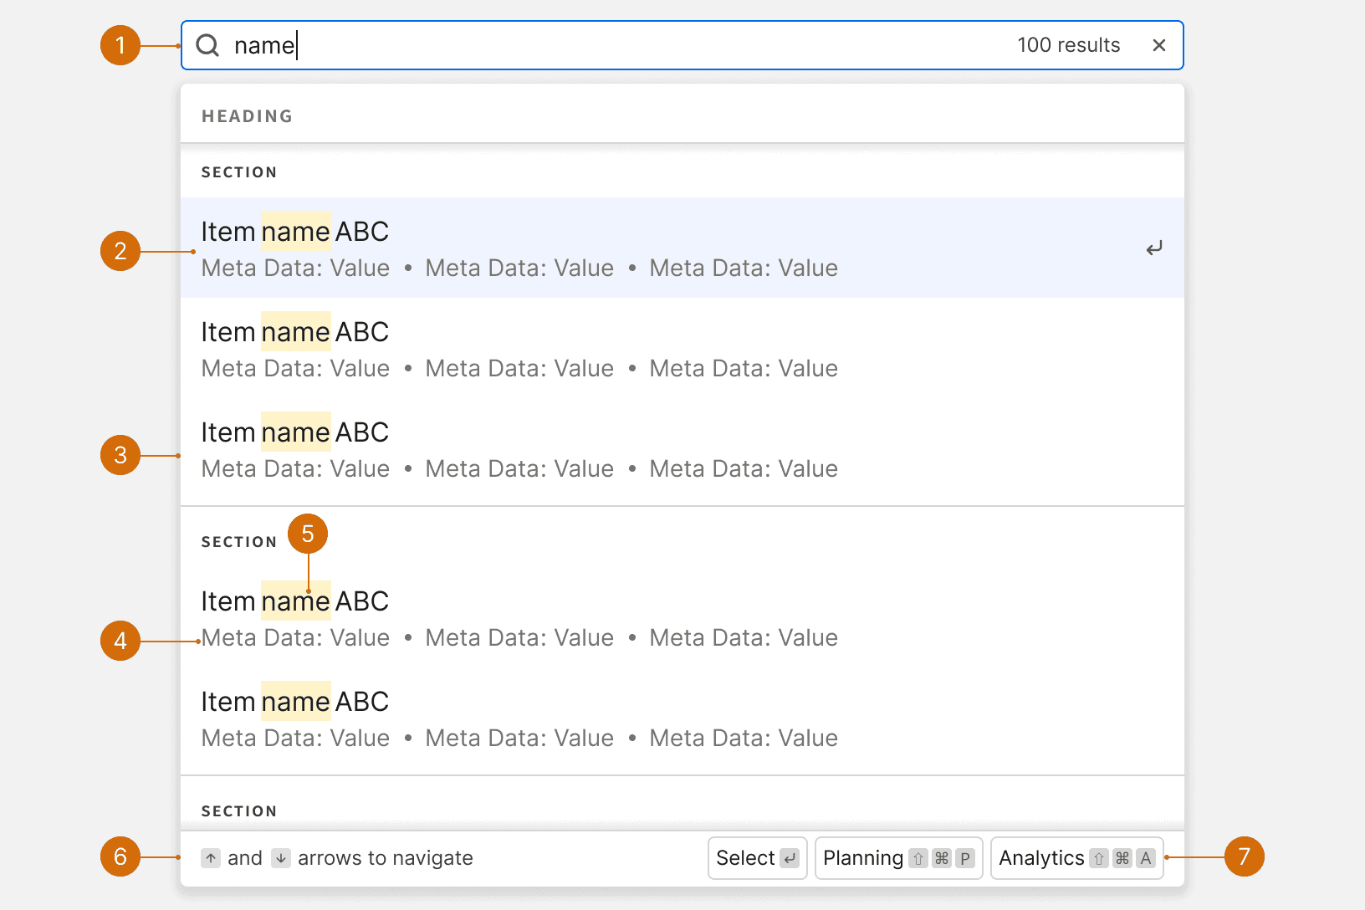Viewport: 1365px width, 910px height.
Task: Click the orange annotation marker number 3
Action: pyautogui.click(x=120, y=455)
